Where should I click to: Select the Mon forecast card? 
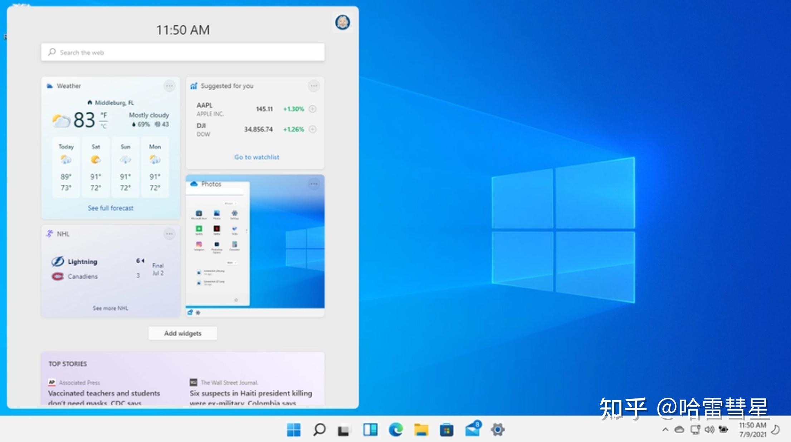coord(155,167)
